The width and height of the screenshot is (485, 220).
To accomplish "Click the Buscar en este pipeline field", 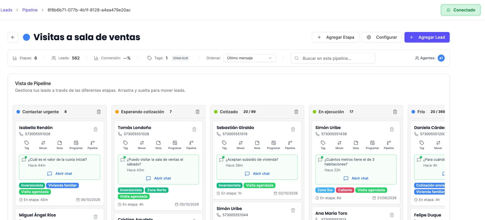I will click(x=333, y=58).
